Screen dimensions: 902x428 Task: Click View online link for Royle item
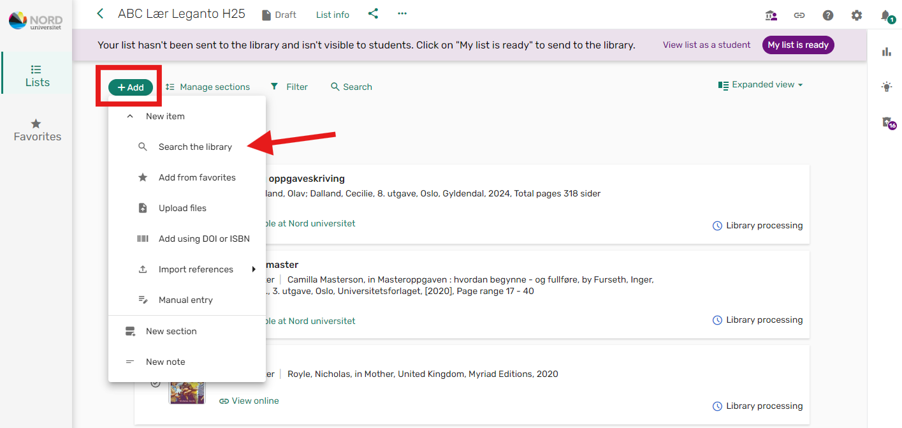coord(249,401)
